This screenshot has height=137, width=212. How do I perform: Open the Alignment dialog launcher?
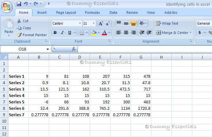[191, 41]
